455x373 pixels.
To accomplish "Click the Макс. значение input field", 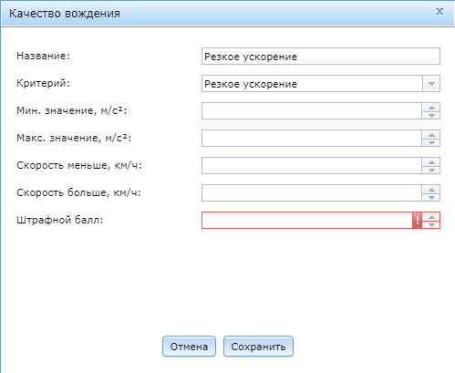I will point(312,138).
